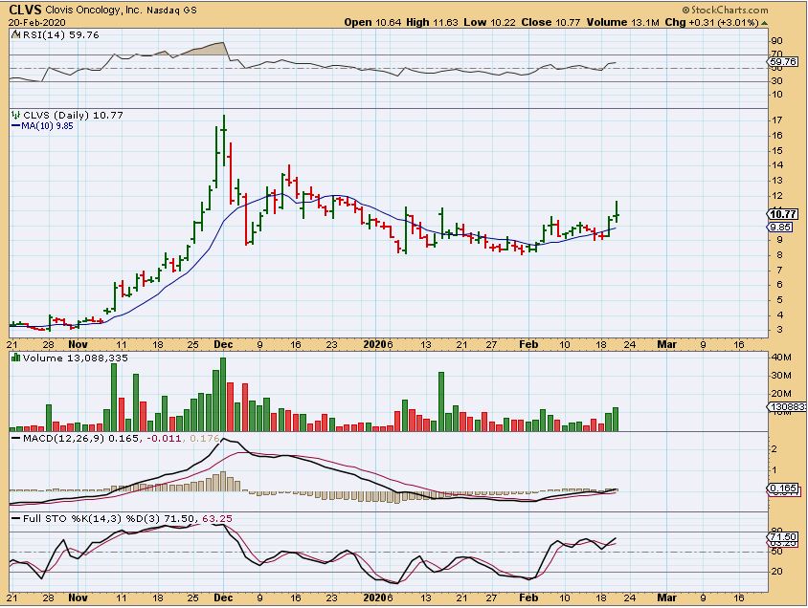The height and width of the screenshot is (608, 808).
Task: Click the shaded overbought RSI area above 70
Action: 204,49
